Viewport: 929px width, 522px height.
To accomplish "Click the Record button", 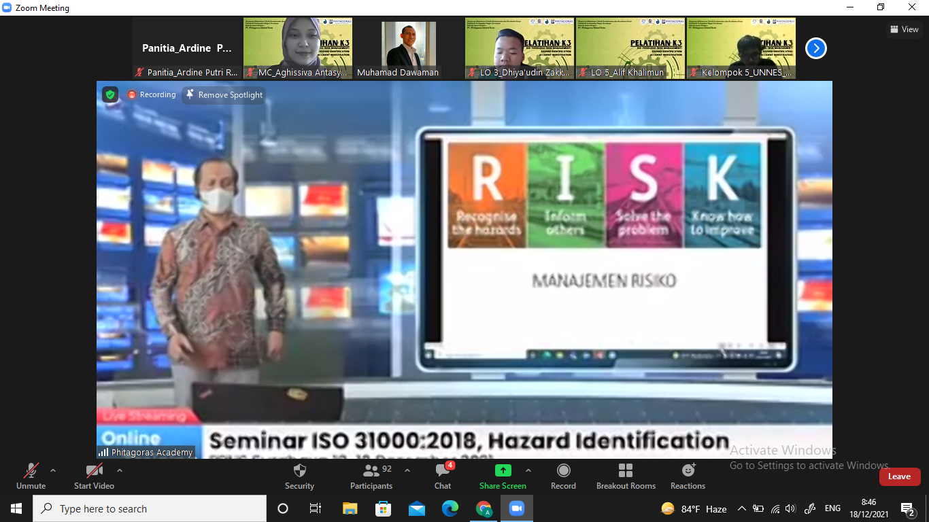I will click(x=563, y=476).
